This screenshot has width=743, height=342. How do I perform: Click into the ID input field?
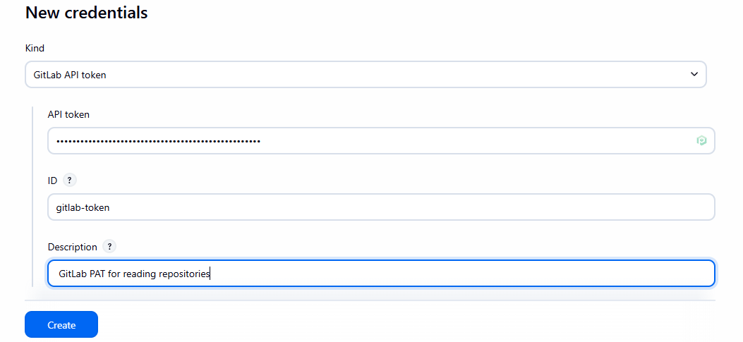pos(381,207)
